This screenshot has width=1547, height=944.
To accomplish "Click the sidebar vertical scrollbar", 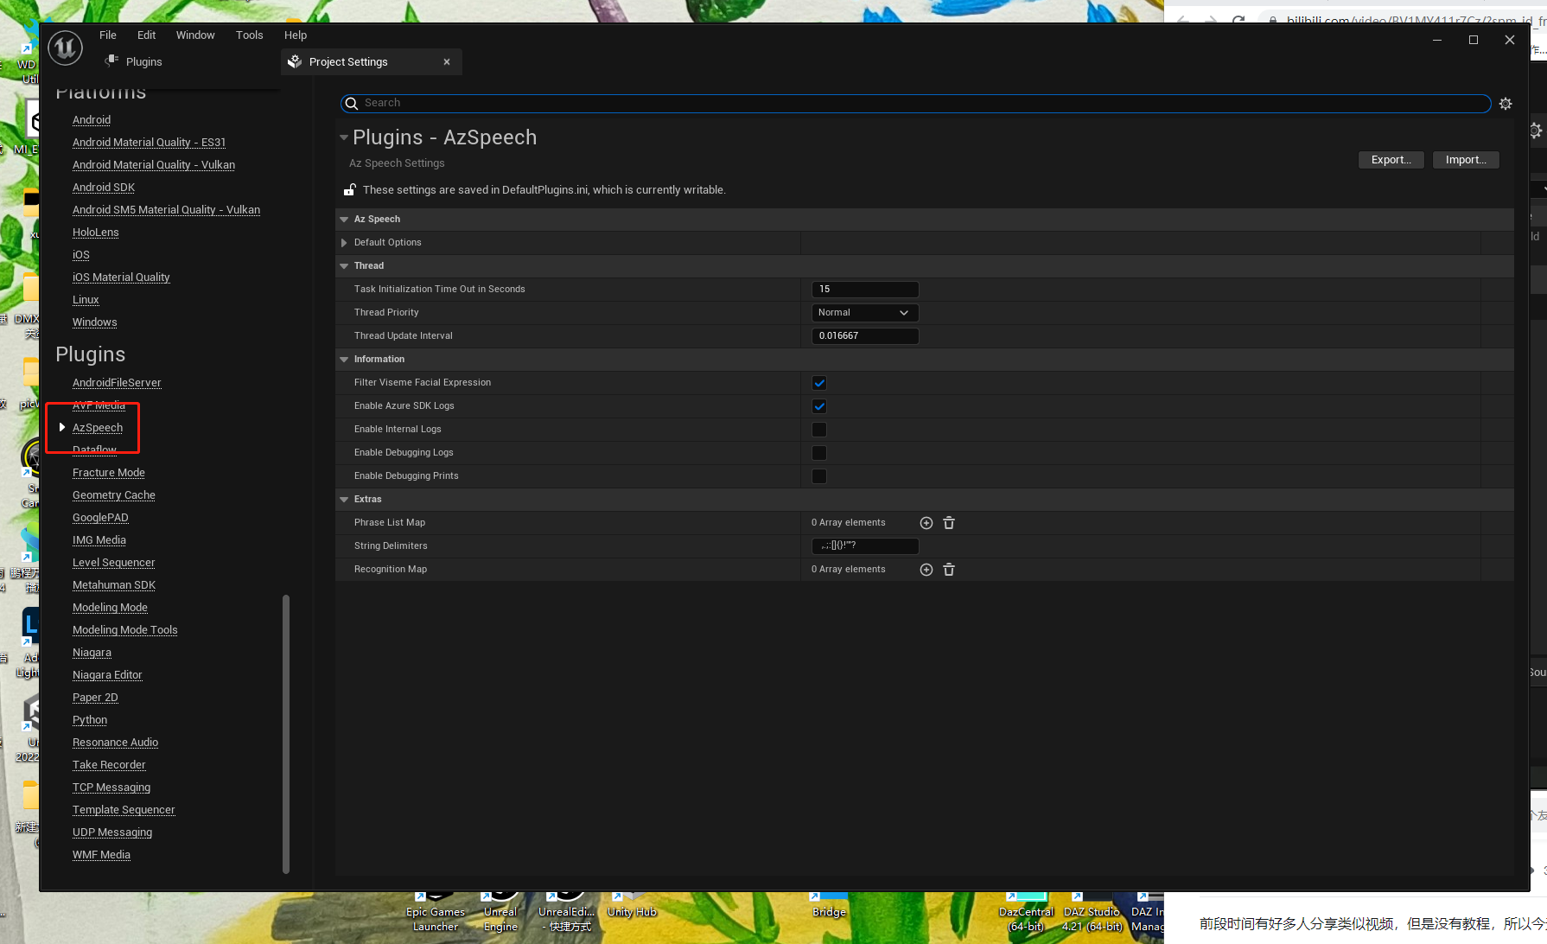I will 286,733.
